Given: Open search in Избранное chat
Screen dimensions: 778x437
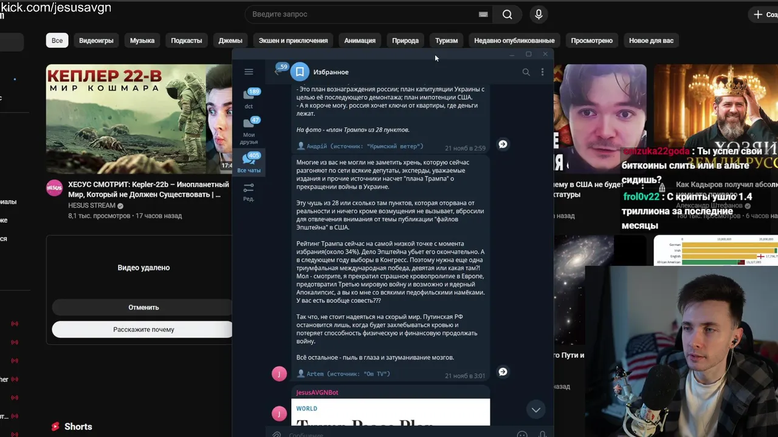Looking at the screenshot, I should point(526,72).
